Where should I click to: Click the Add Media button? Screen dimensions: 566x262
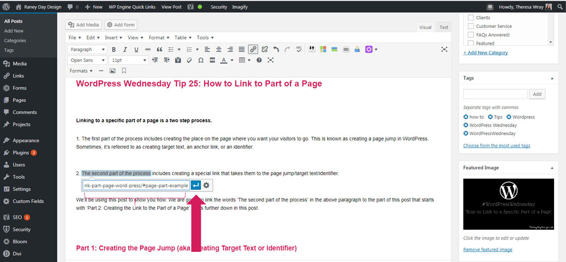83,25
